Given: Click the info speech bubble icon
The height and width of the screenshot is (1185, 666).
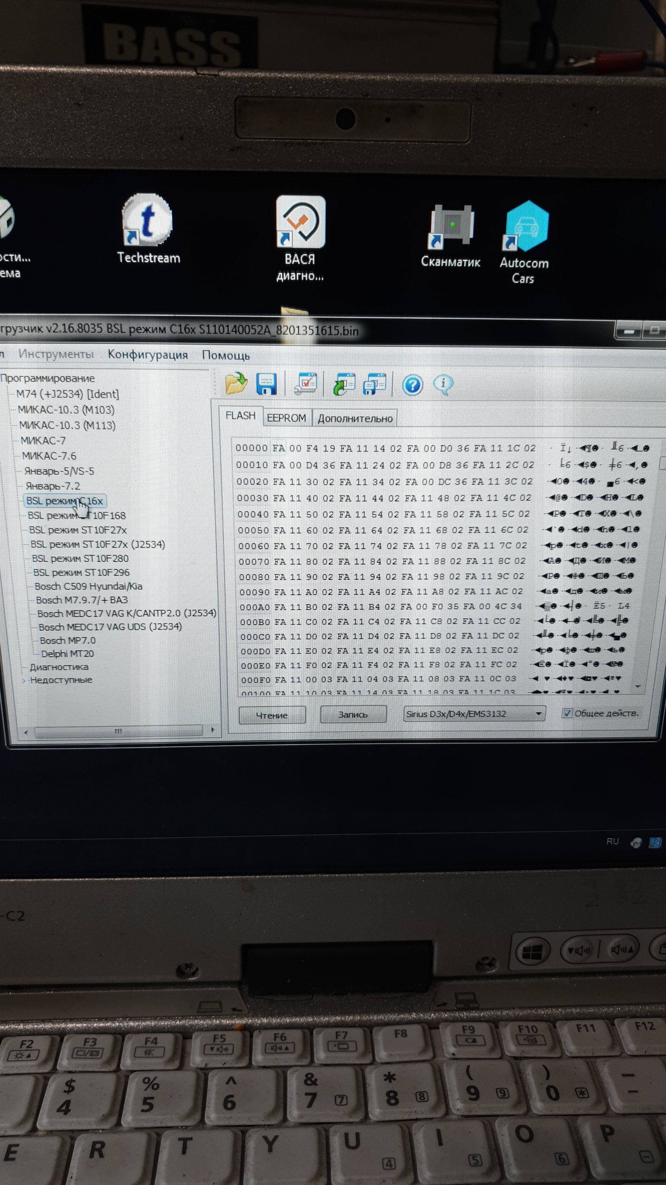Looking at the screenshot, I should pyautogui.click(x=443, y=384).
